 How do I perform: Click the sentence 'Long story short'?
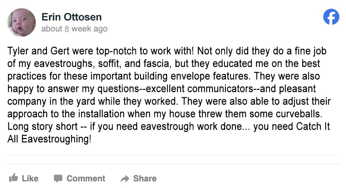click(x=43, y=126)
